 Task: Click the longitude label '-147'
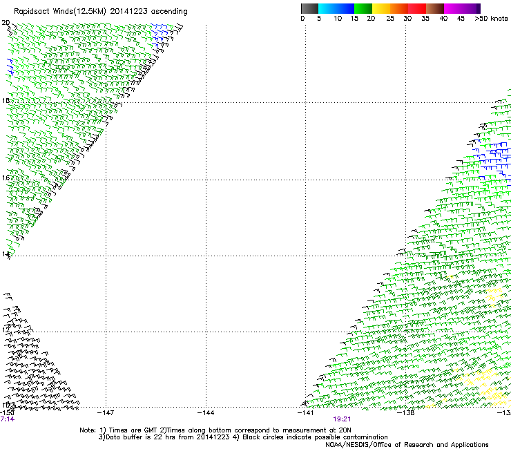click(106, 413)
